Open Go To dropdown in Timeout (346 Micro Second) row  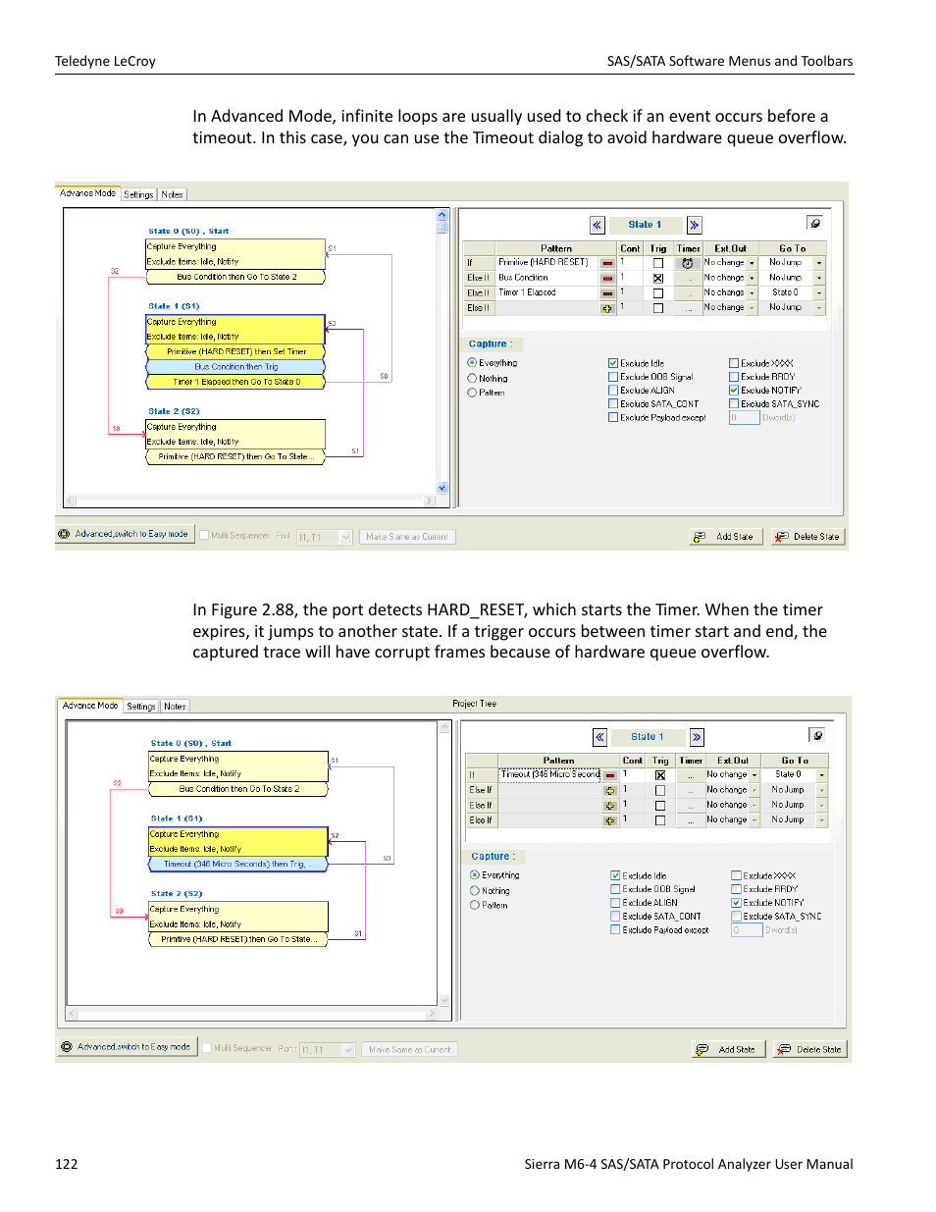click(822, 775)
